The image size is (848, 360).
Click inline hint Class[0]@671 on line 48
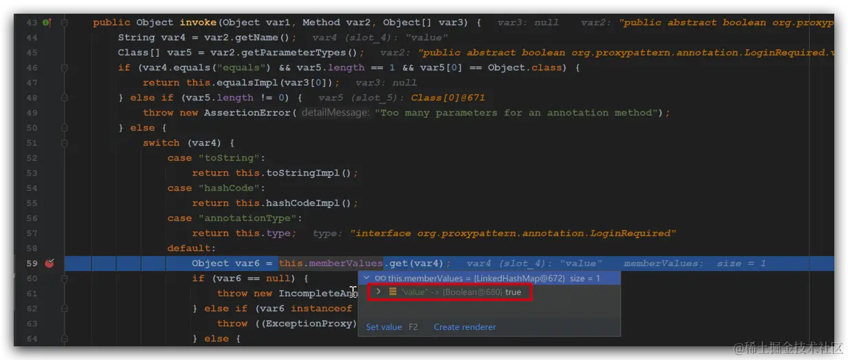(448, 98)
